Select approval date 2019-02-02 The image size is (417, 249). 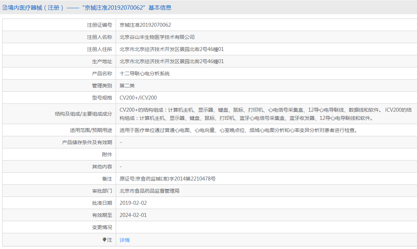coord(133,203)
